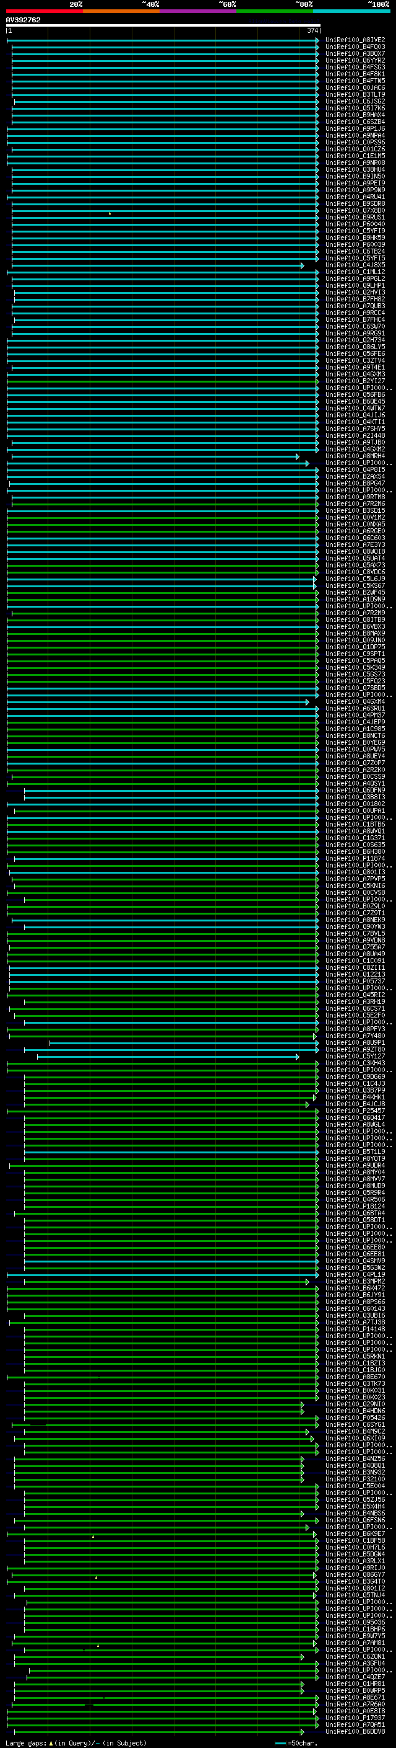The width and height of the screenshot is (396, 1748).
Task: Select the UniRef100_Q801I2 label
Action: tap(355, 1588)
